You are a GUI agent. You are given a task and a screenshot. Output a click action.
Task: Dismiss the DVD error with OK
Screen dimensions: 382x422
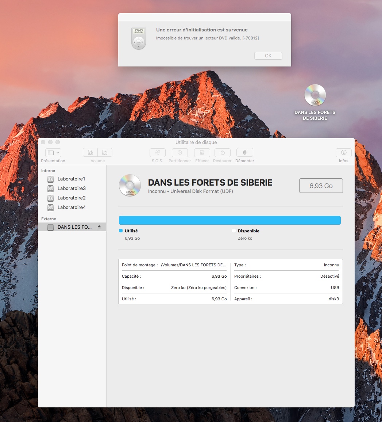pos(268,56)
